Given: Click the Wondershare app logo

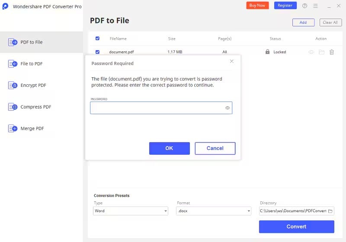Looking at the screenshot, I should pos(5,6).
